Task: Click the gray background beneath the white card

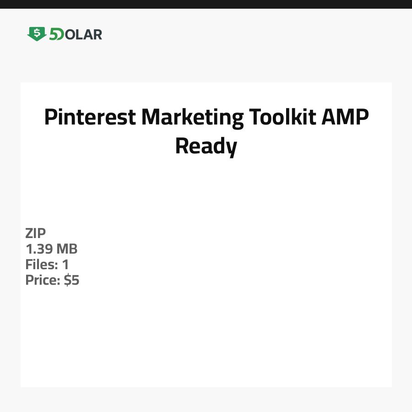Action: [x=206, y=400]
